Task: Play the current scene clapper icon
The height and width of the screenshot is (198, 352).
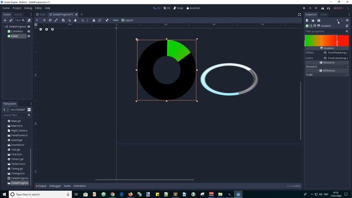Action: point(323,8)
